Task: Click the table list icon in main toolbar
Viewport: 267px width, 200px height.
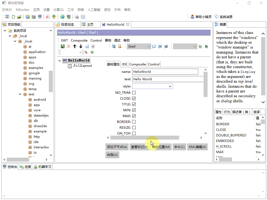Action: [x=83, y=17]
